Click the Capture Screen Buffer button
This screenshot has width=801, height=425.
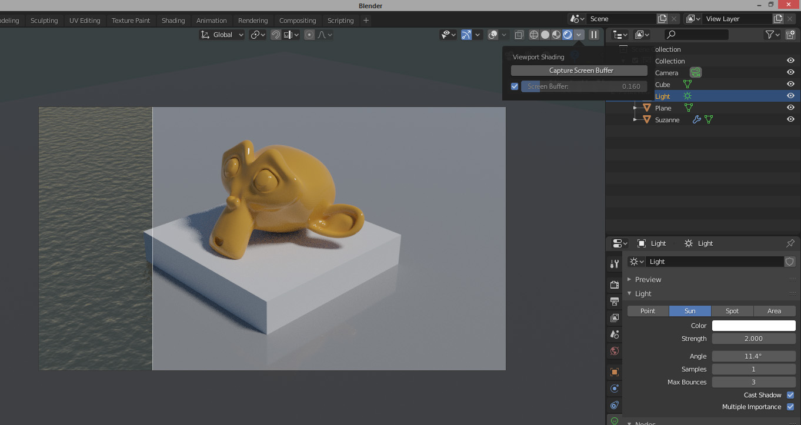[579, 71]
